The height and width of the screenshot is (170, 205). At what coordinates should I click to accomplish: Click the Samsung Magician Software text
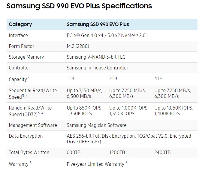pos(96,125)
